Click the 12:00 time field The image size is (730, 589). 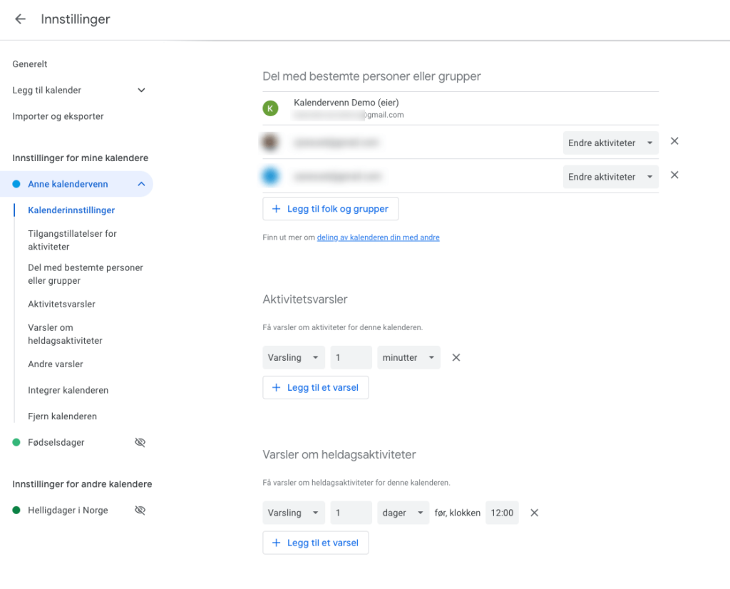click(x=502, y=513)
